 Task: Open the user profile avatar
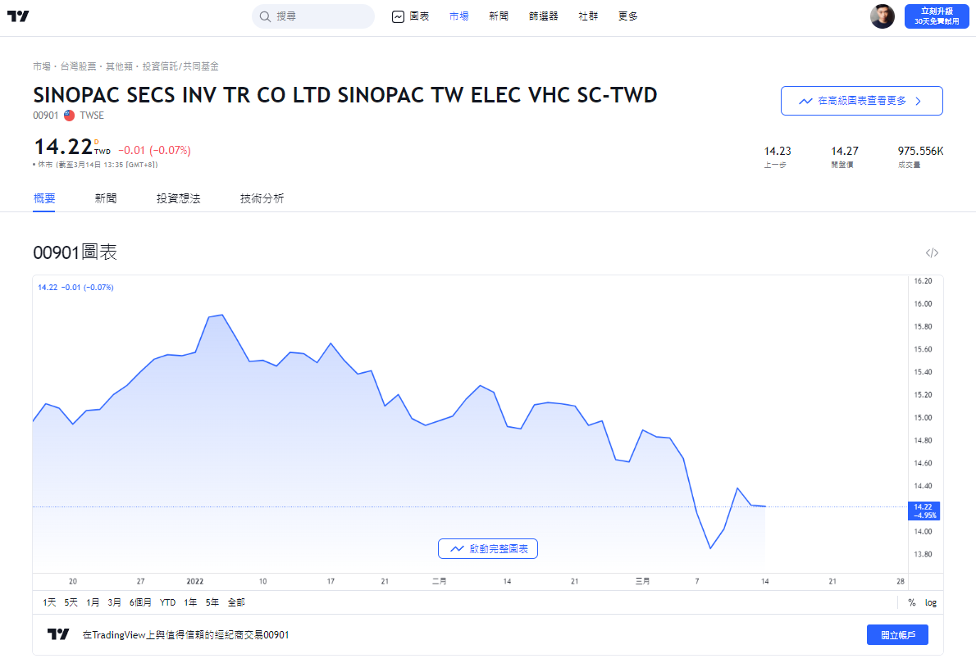[882, 16]
